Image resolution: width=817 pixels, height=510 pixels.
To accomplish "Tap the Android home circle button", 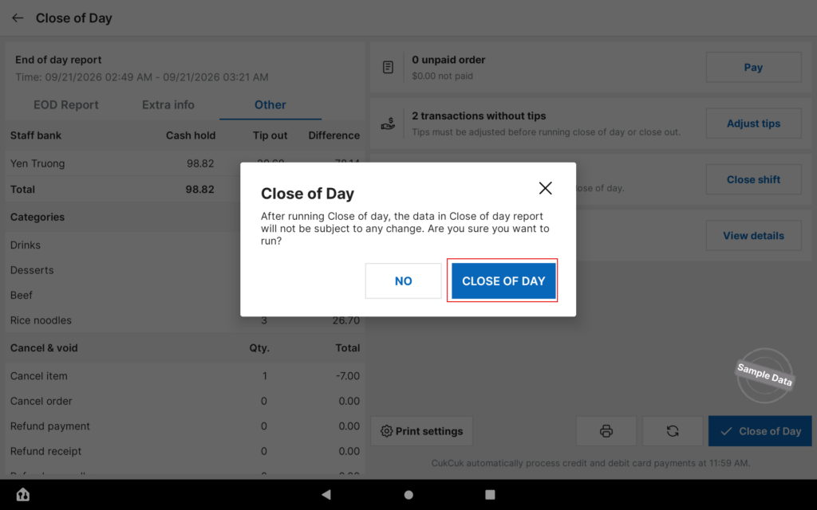I will point(408,494).
